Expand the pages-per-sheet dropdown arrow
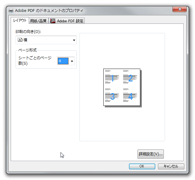 coord(72,61)
